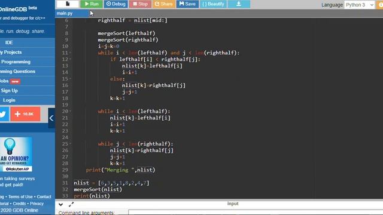This screenshot has height=215, width=383.
Task: Click Login in sidebar
Action: (x=9, y=100)
